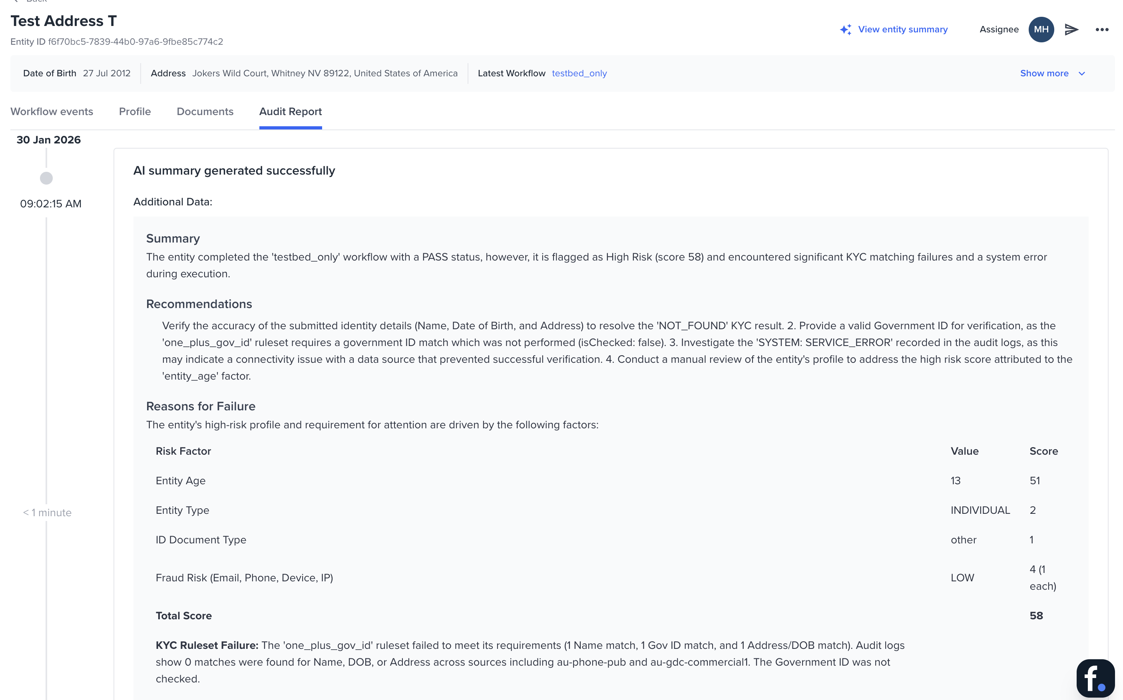Click the paper plane send icon
Screen dimensions: 1123x700
coord(1071,29)
